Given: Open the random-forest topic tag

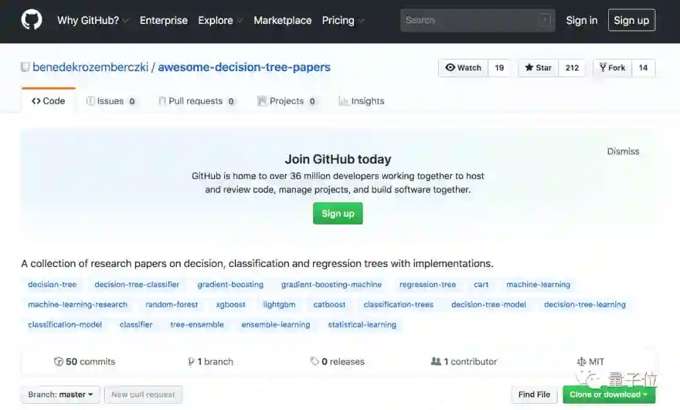Looking at the screenshot, I should (171, 305).
